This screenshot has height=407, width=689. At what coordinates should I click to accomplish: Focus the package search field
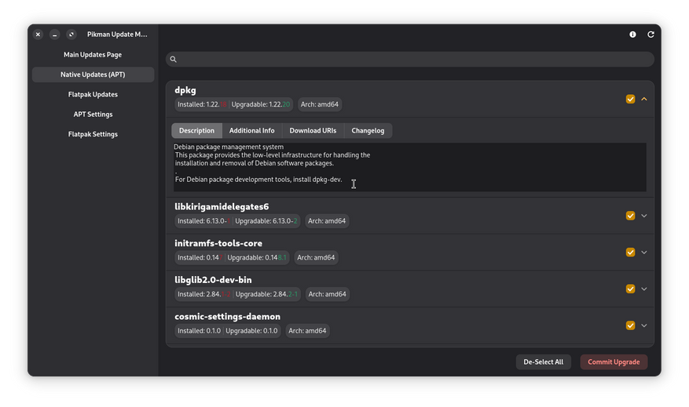(410, 60)
